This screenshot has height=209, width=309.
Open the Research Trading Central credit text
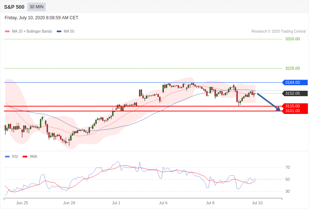click(278, 31)
